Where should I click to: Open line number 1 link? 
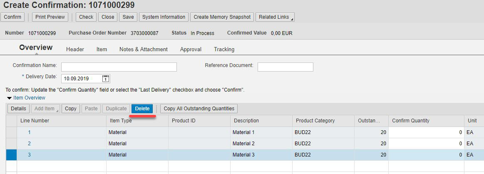(29, 132)
